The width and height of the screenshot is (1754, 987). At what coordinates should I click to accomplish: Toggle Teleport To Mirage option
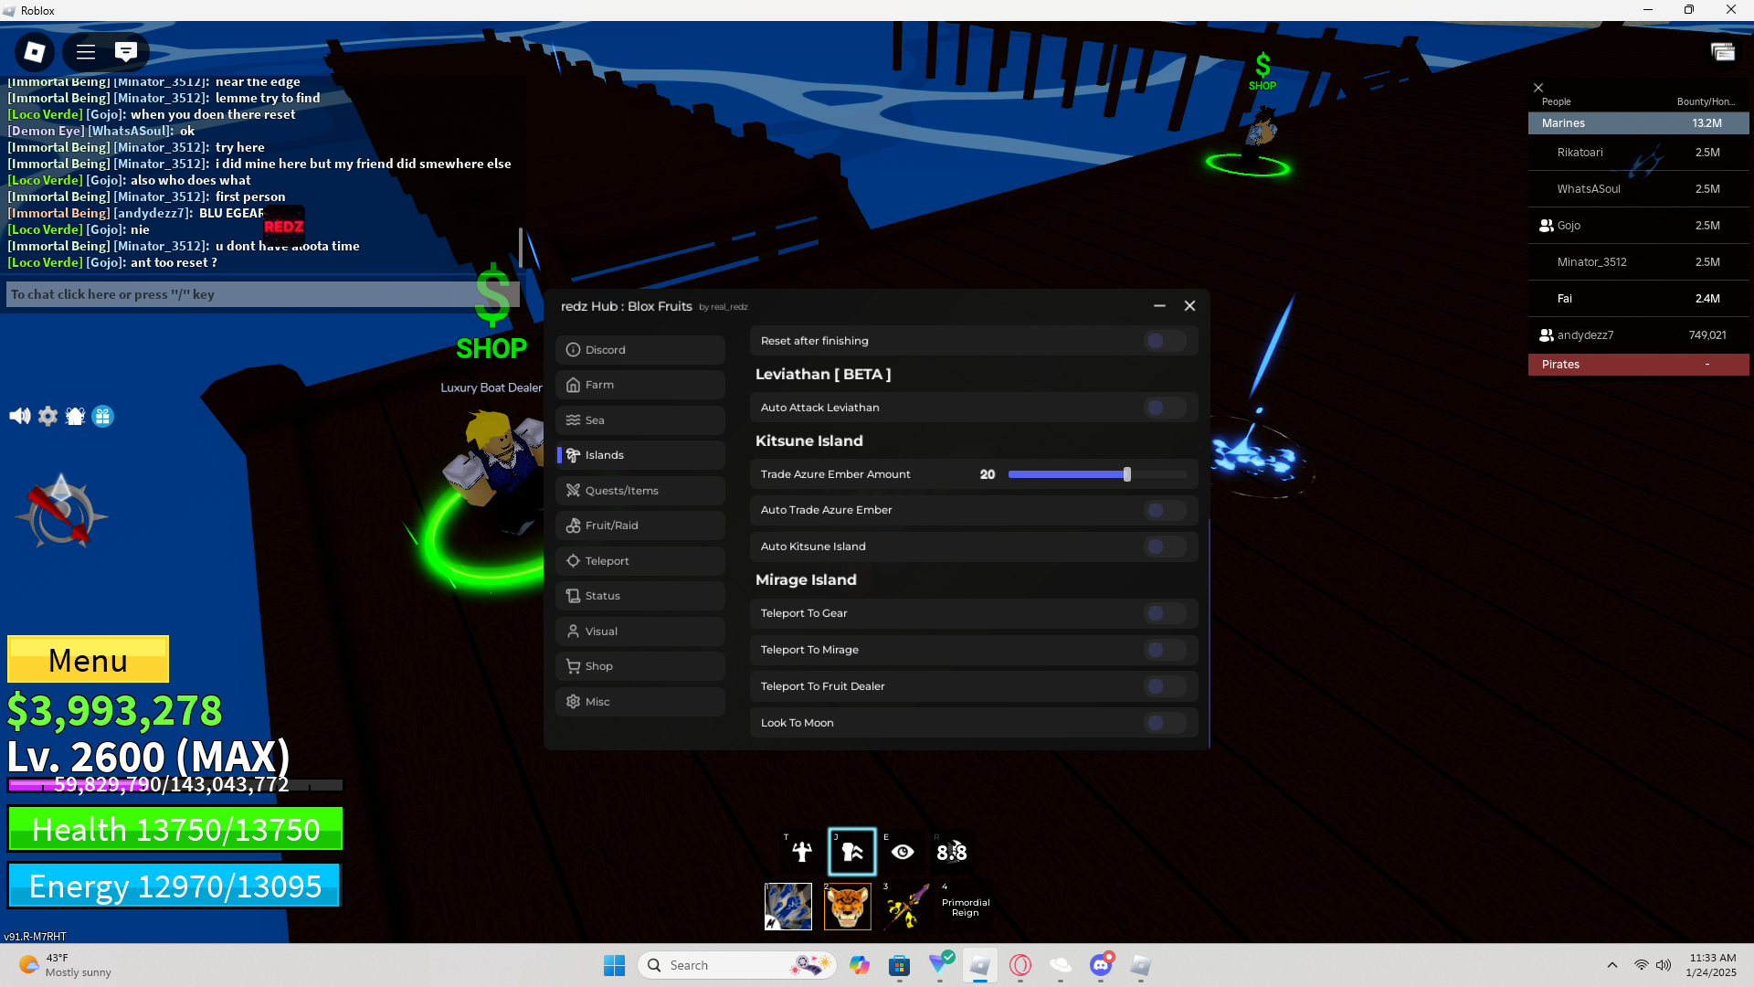[1164, 650]
